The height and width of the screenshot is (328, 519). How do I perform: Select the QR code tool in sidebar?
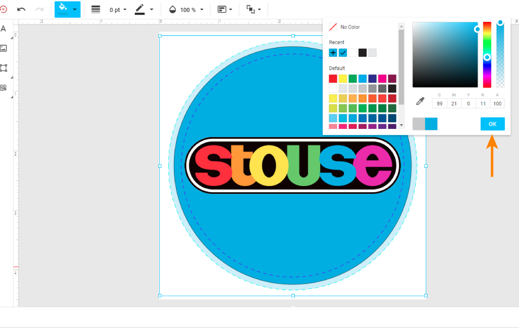[x=3, y=88]
